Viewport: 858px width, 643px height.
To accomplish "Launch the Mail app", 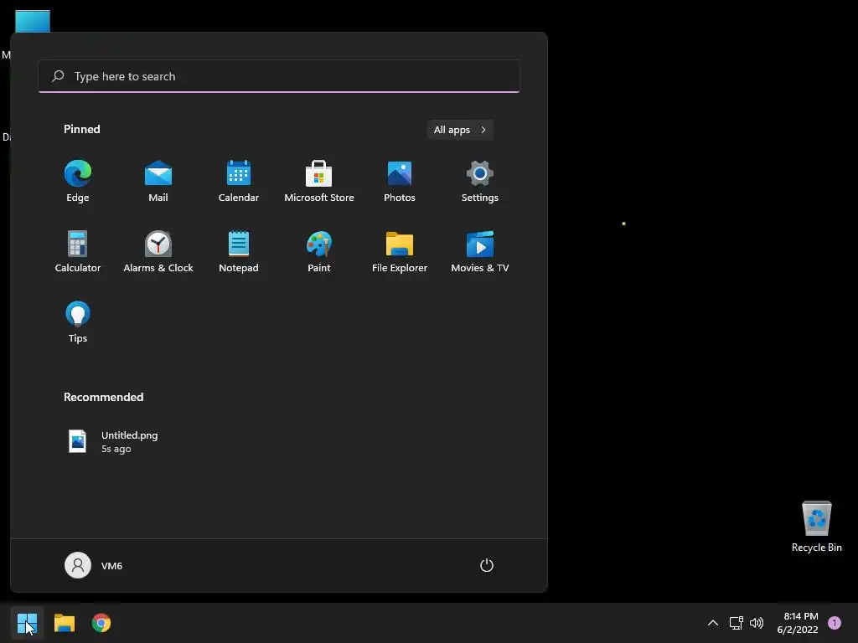I will coord(158,182).
